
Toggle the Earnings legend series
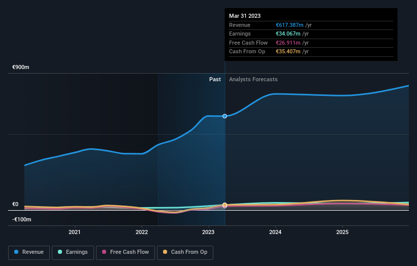click(x=73, y=252)
